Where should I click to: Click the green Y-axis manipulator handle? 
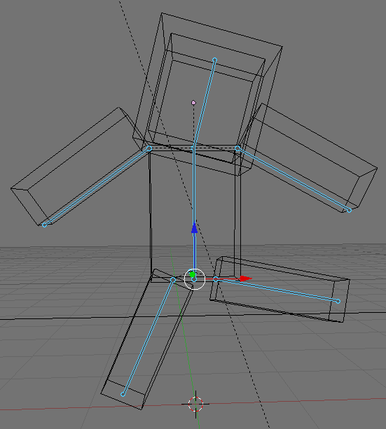coord(193,274)
